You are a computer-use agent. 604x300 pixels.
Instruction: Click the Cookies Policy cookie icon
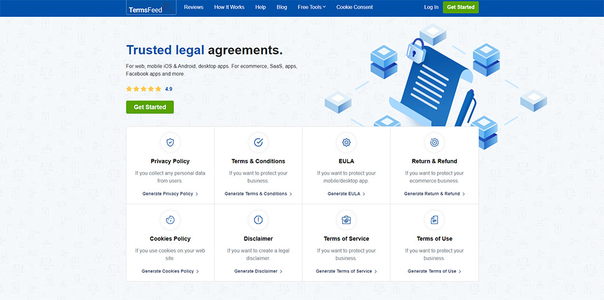[x=170, y=220]
